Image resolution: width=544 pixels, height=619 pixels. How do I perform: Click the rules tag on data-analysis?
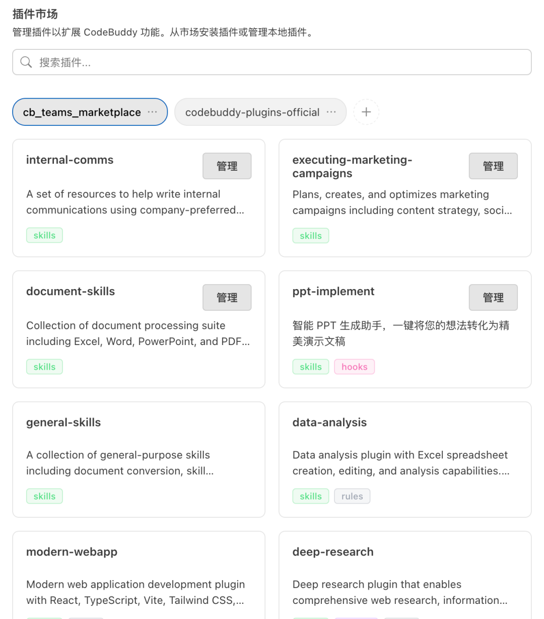click(352, 496)
